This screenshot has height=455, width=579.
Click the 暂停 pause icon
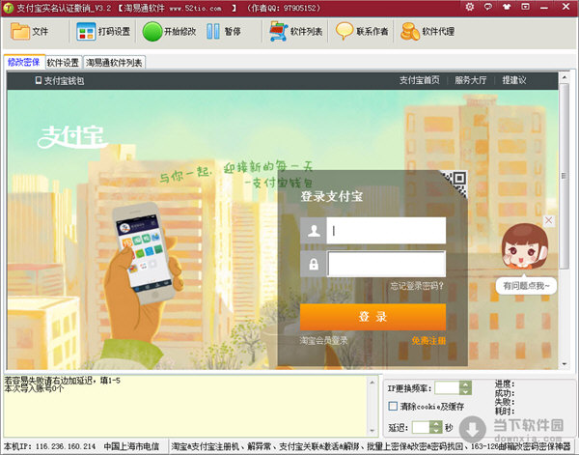213,32
